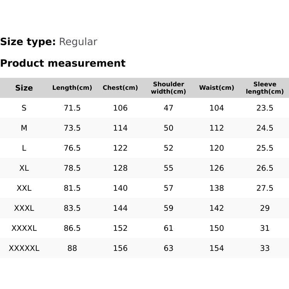Click the Shoulder width(cm) header
The width and height of the screenshot is (289, 289).
(x=168, y=88)
